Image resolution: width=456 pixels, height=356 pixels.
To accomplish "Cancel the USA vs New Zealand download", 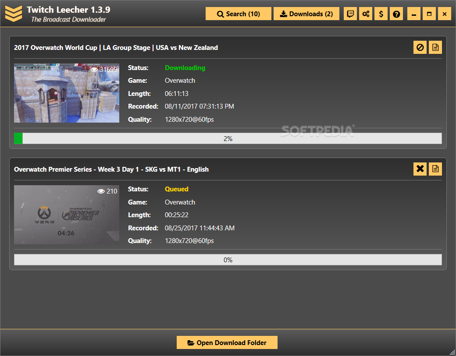I will (x=420, y=47).
